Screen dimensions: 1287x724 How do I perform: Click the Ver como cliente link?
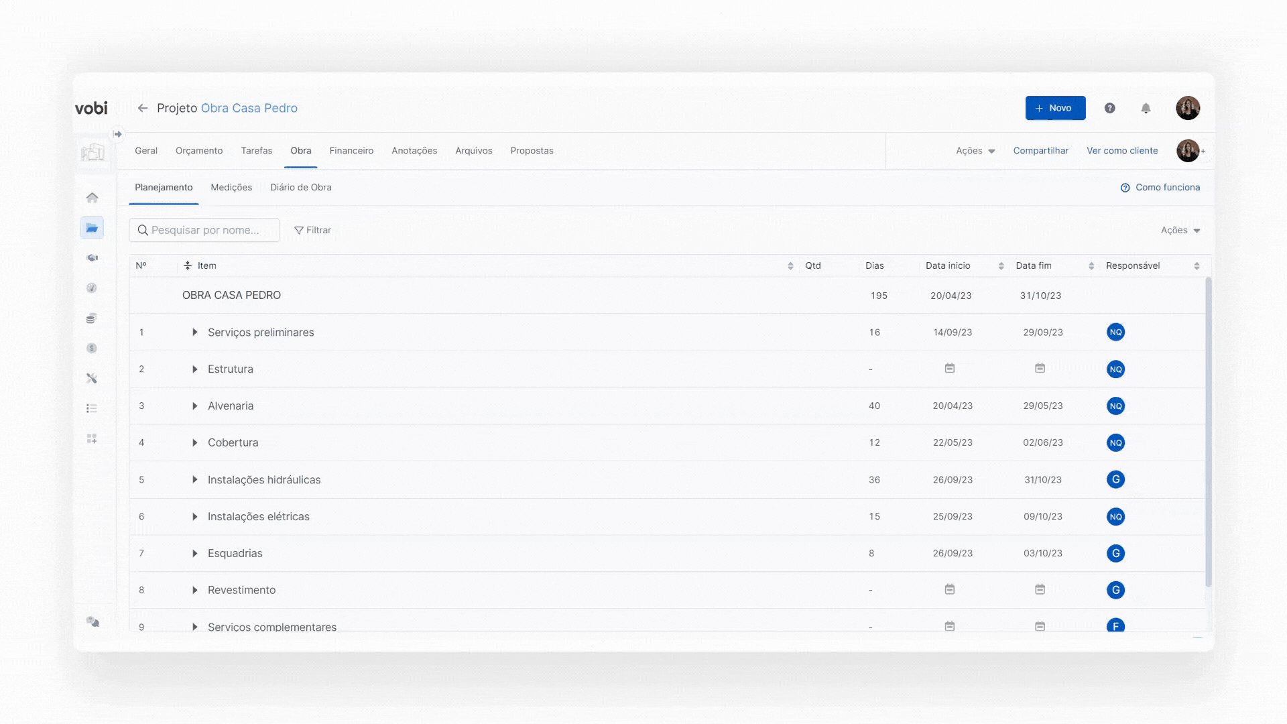coord(1121,151)
